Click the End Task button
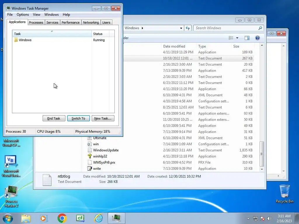The image size is (299, 224). click(x=54, y=118)
